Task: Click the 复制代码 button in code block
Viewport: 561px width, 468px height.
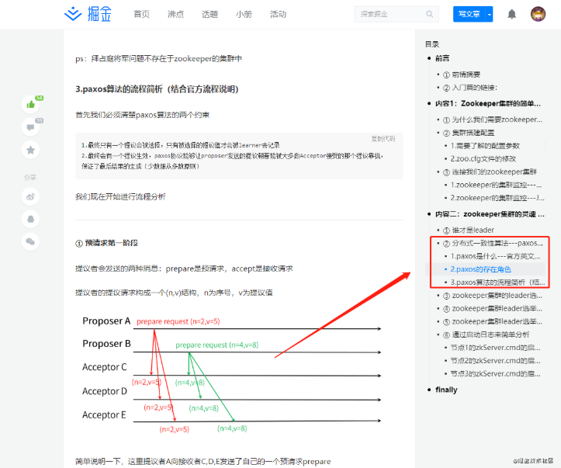Action: (x=383, y=139)
